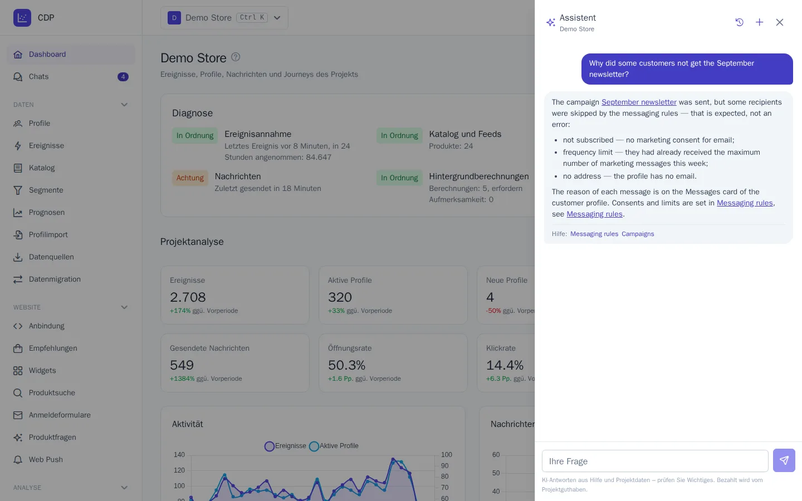This screenshot has height=501, width=802.
Task: Open the Ereignisse section
Action: [71, 146]
